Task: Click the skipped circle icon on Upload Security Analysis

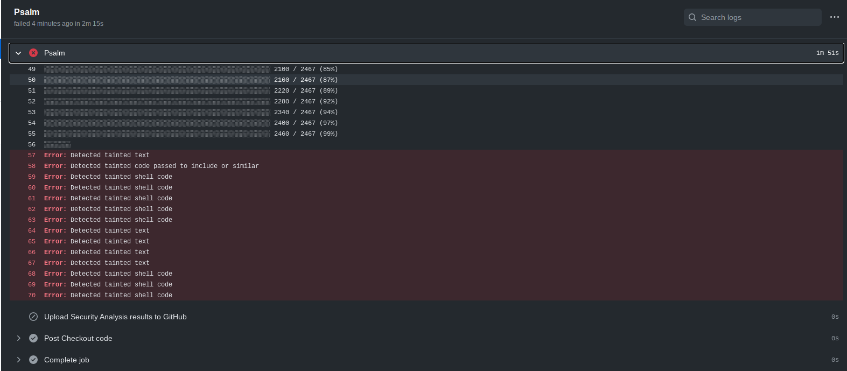Action: (33, 317)
